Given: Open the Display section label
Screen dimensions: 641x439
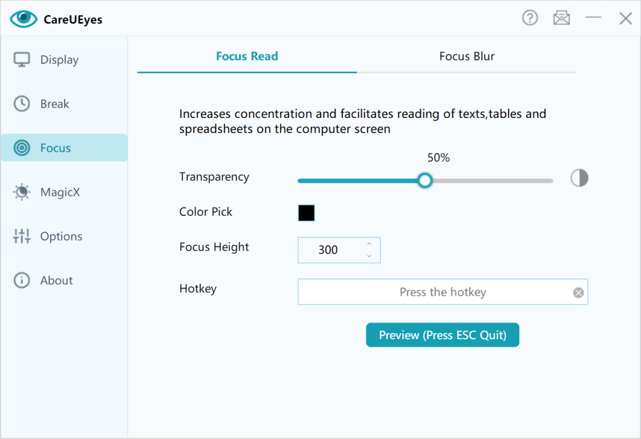Looking at the screenshot, I should [59, 60].
